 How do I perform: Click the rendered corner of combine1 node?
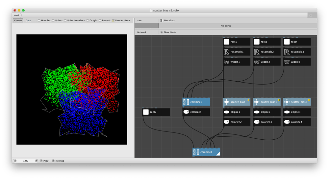tap(218, 154)
